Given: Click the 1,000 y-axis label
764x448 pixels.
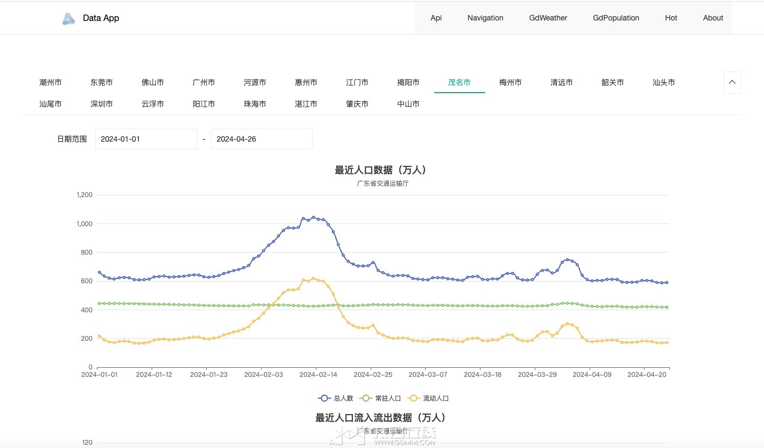Looking at the screenshot, I should tap(84, 223).
